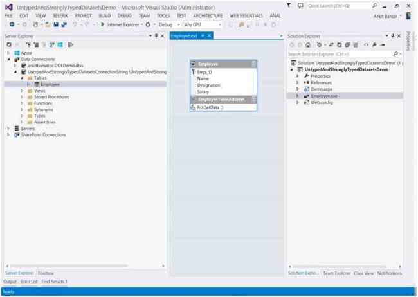Screen dimensions: 418x297
Task: Open the collapsed Properties side tab
Action: point(408,41)
